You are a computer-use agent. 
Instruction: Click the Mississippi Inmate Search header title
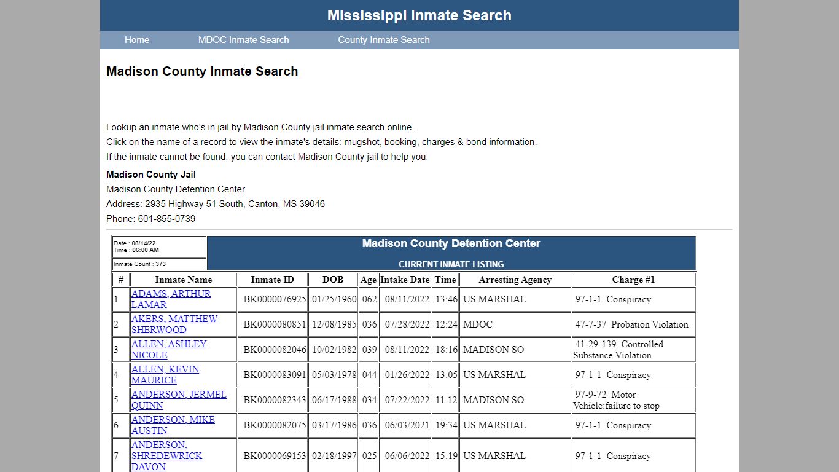coord(419,15)
